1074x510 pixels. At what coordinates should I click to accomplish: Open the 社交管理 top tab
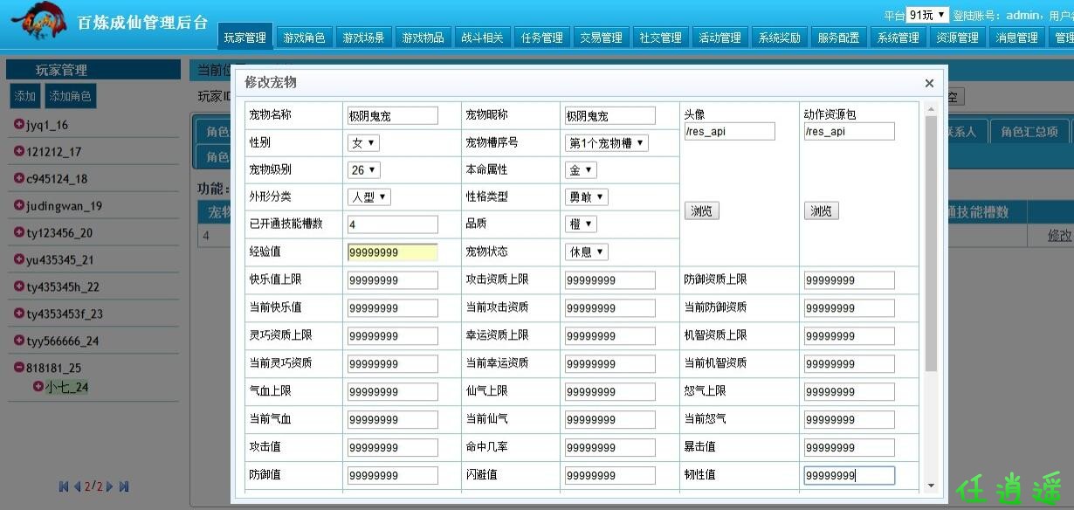[x=660, y=37]
